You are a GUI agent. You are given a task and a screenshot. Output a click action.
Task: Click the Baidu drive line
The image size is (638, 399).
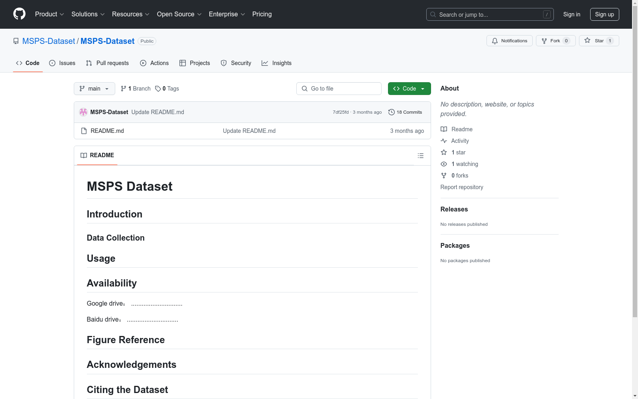(132, 320)
